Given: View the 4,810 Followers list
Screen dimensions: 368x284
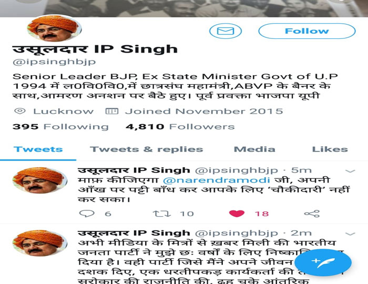Looking at the screenshot, I should pos(180,127).
